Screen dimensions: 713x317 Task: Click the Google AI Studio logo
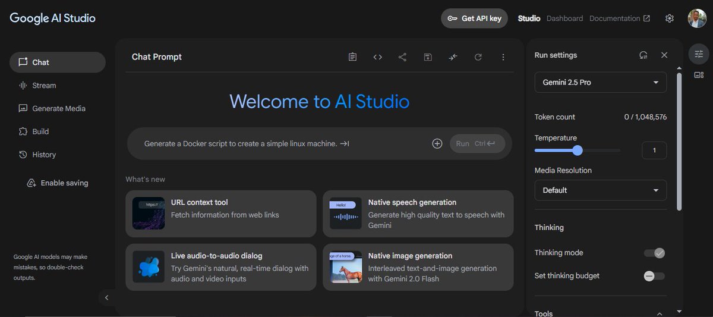(x=52, y=18)
